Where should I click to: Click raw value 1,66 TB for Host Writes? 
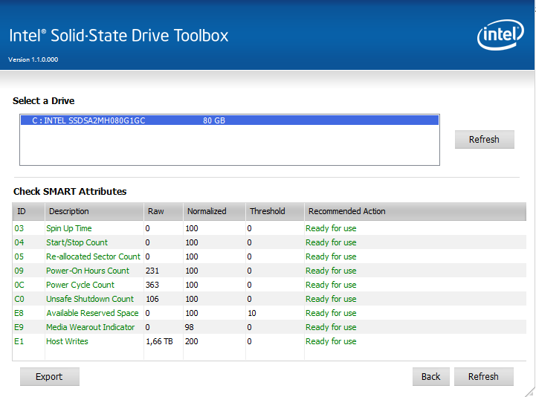tap(159, 341)
